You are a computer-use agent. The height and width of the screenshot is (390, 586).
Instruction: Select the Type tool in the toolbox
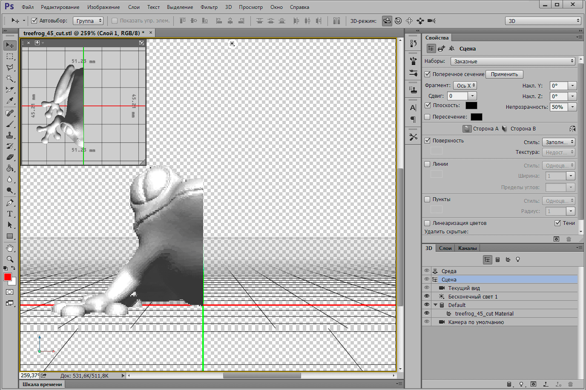point(10,214)
